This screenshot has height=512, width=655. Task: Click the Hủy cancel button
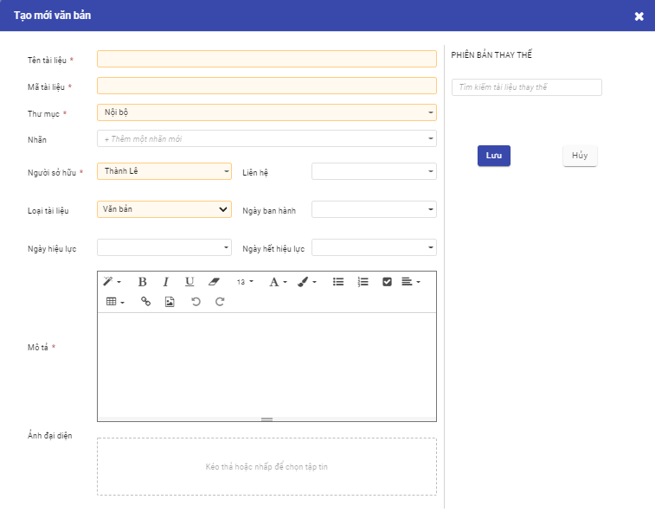click(x=580, y=156)
